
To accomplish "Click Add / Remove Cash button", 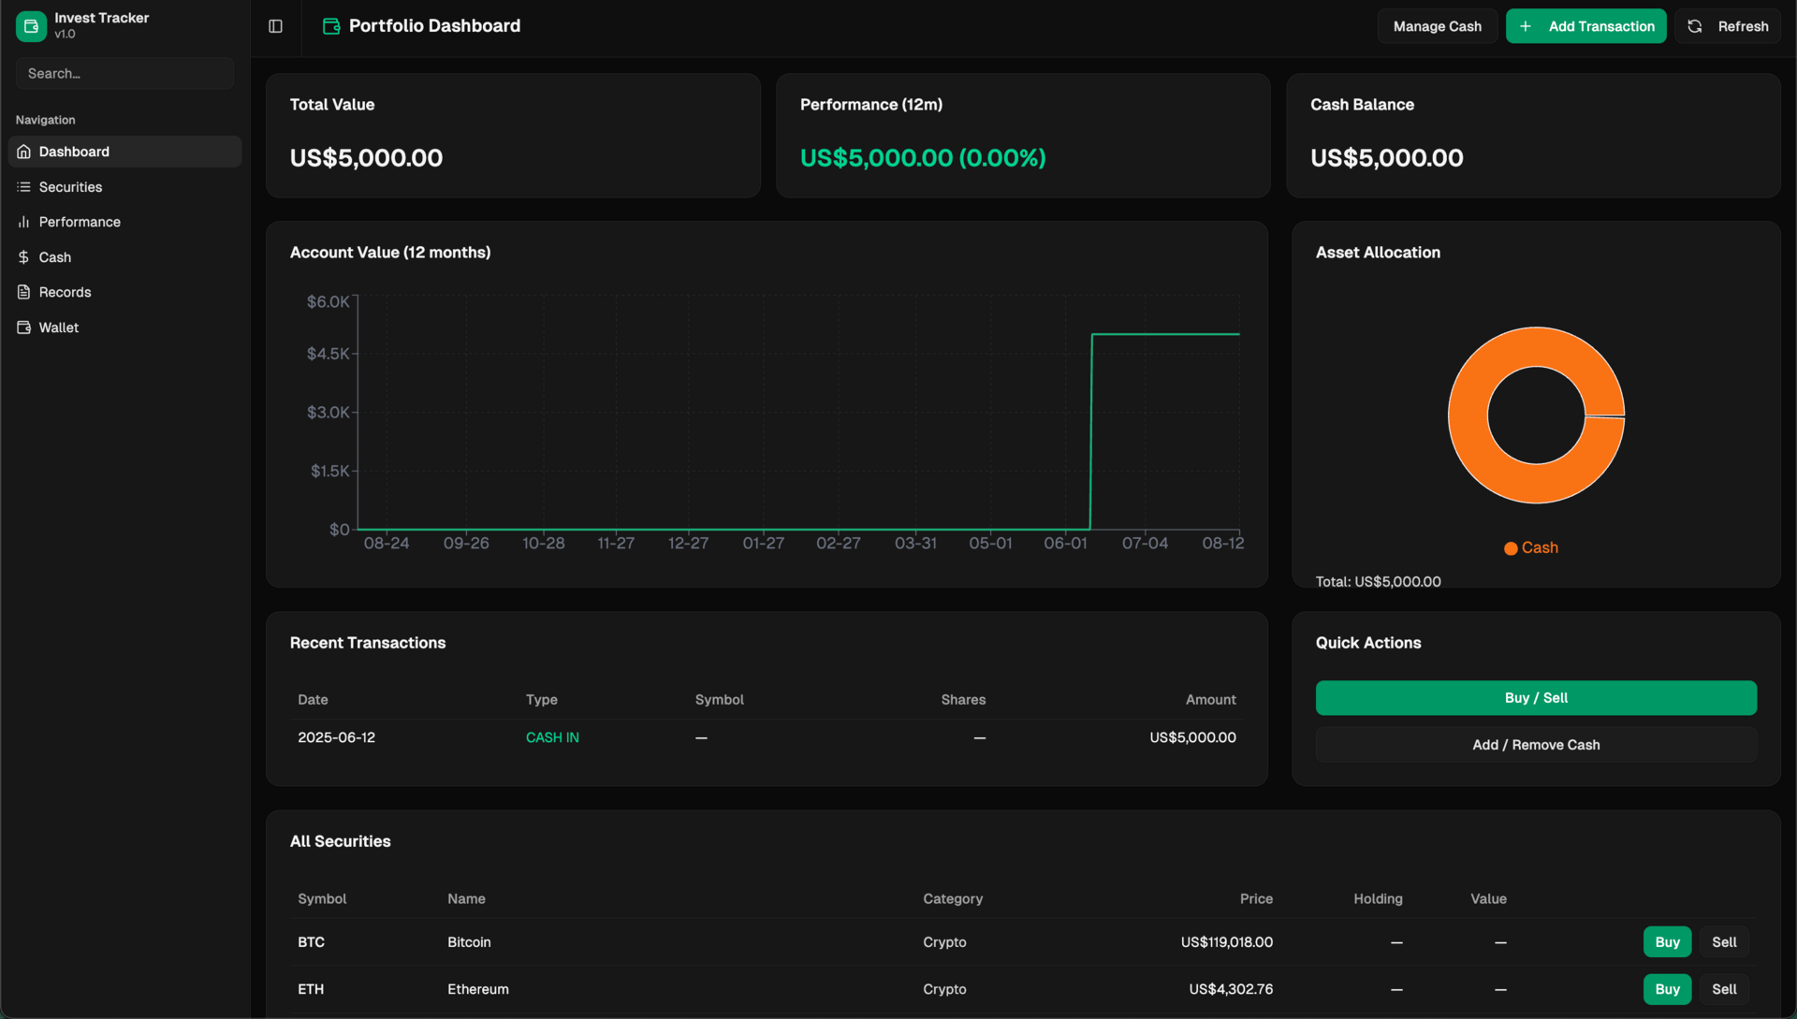I will pos(1536,745).
